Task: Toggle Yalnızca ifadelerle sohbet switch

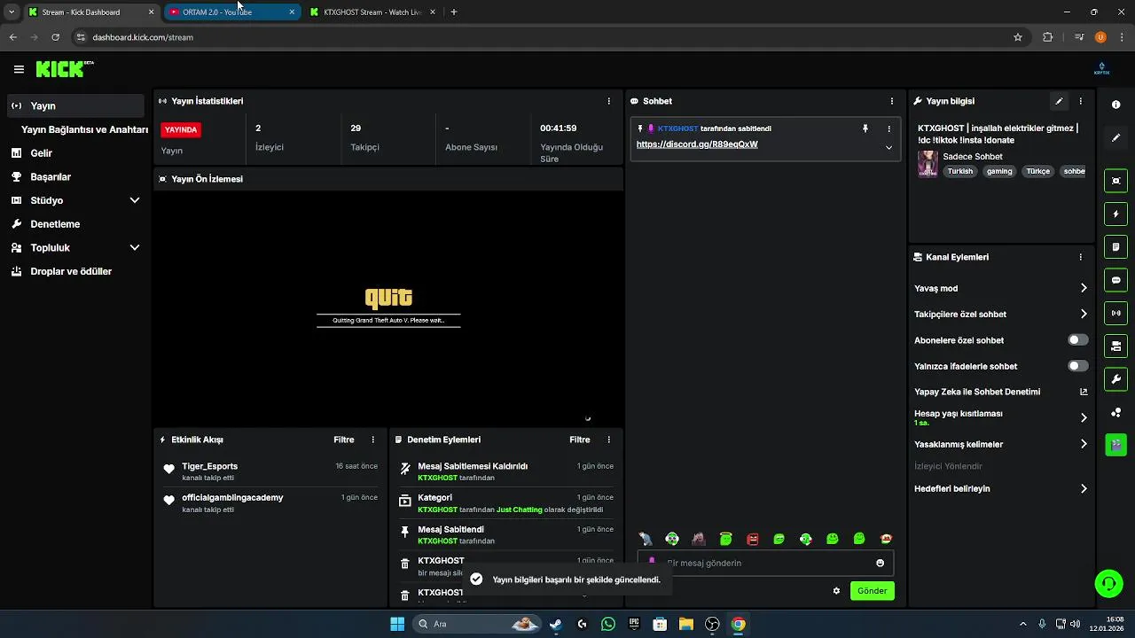Action: point(1078,366)
